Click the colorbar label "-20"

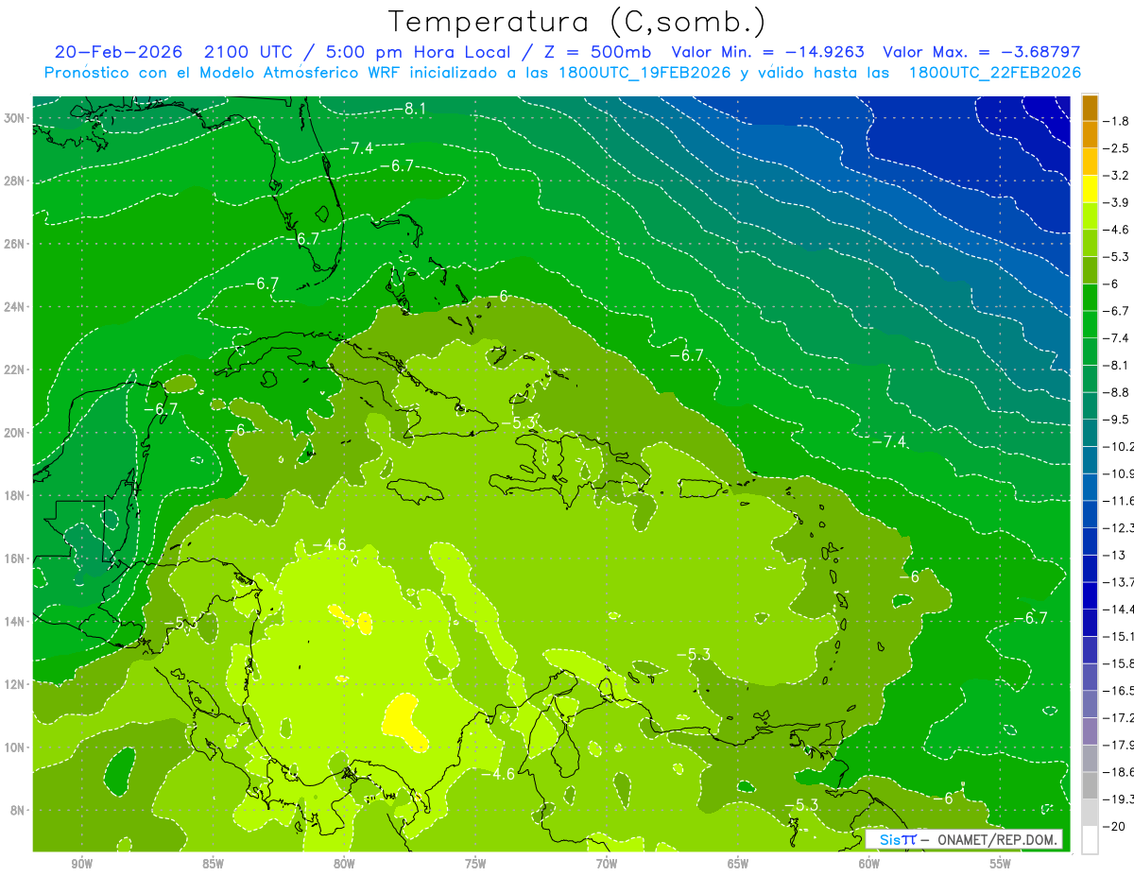[1115, 827]
